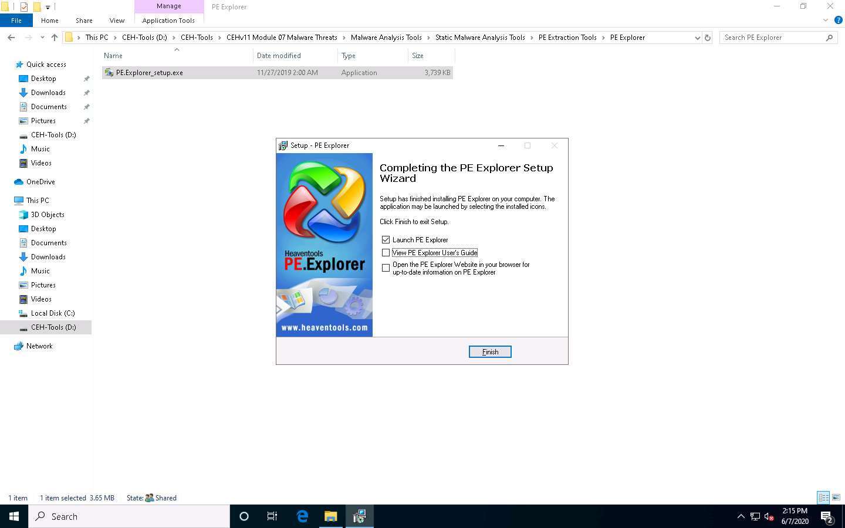Open the View ribbon tab

click(117, 21)
